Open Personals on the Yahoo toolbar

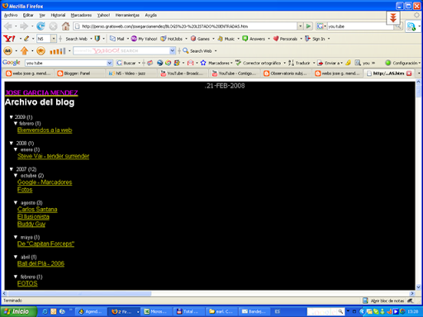[x=285, y=39]
